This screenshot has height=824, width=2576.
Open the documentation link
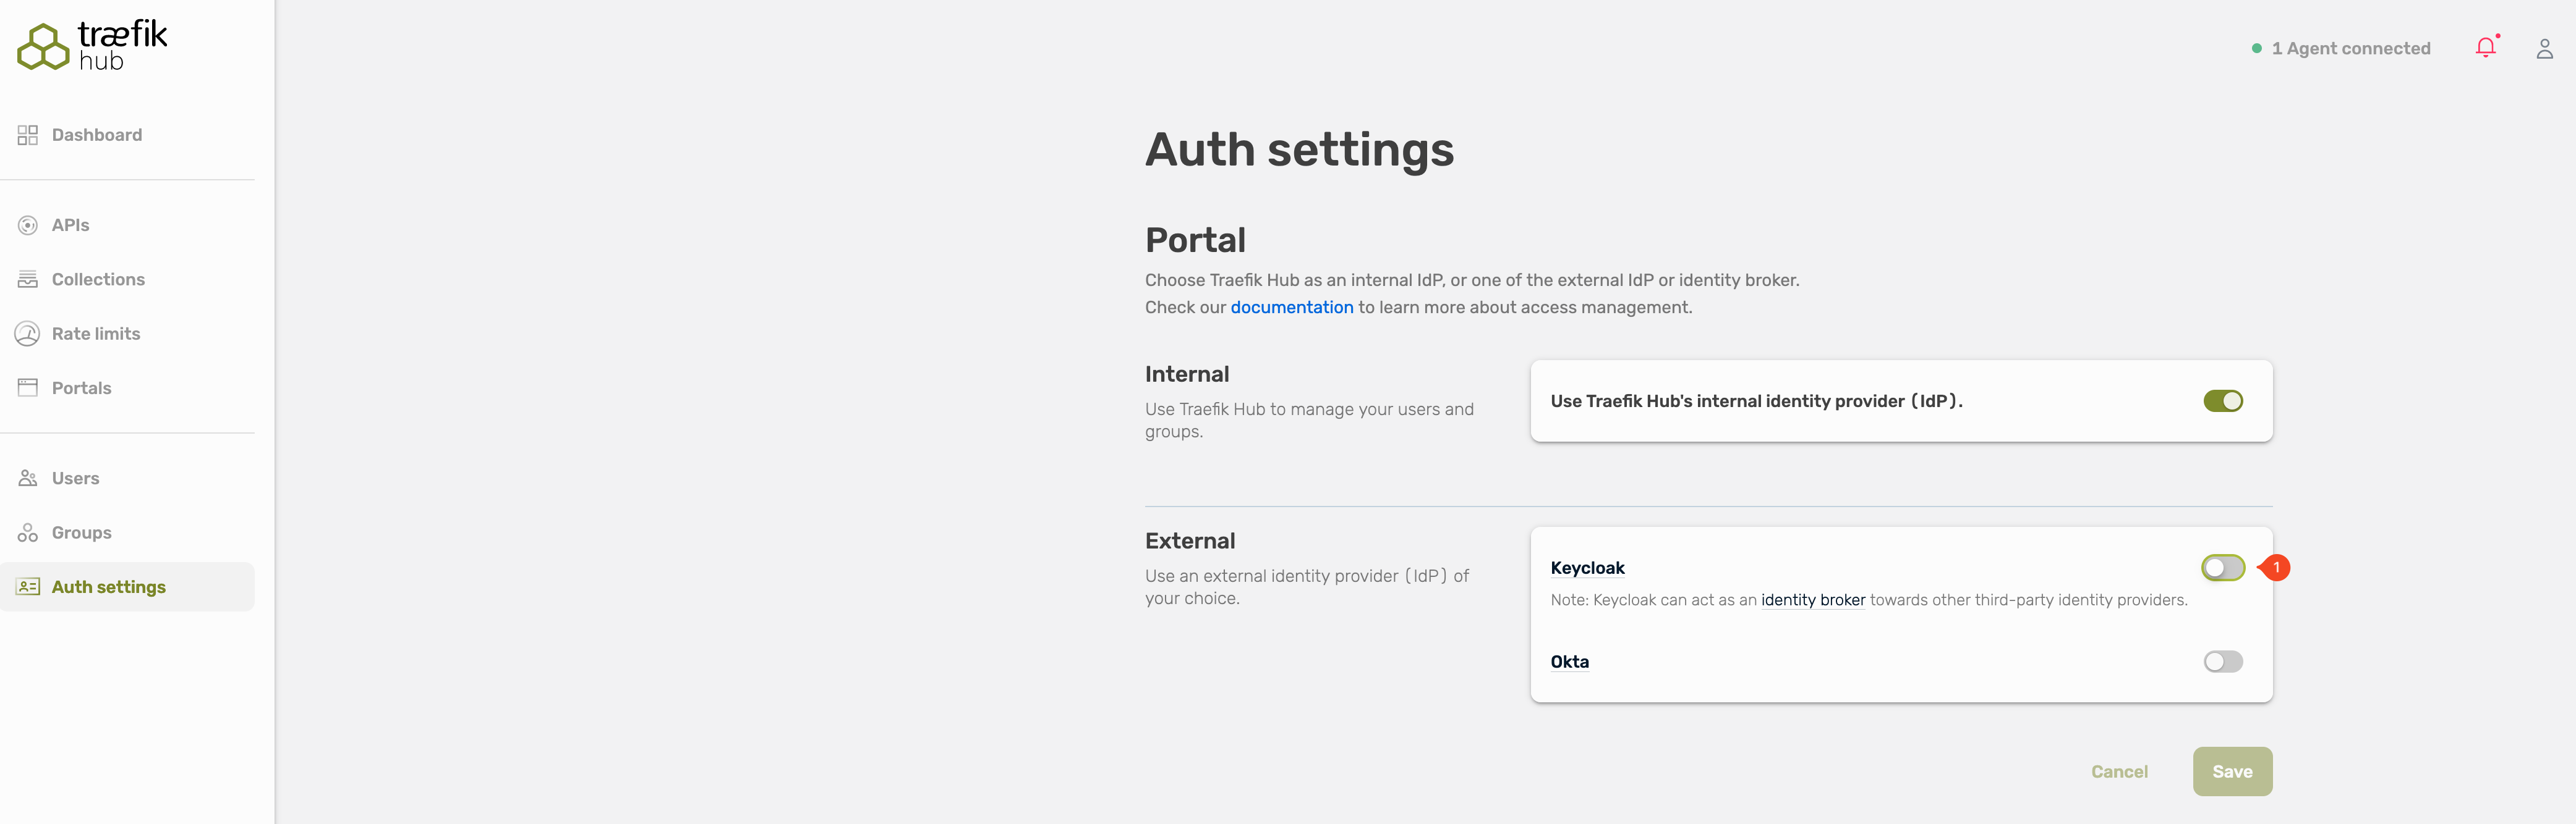[x=1291, y=308]
